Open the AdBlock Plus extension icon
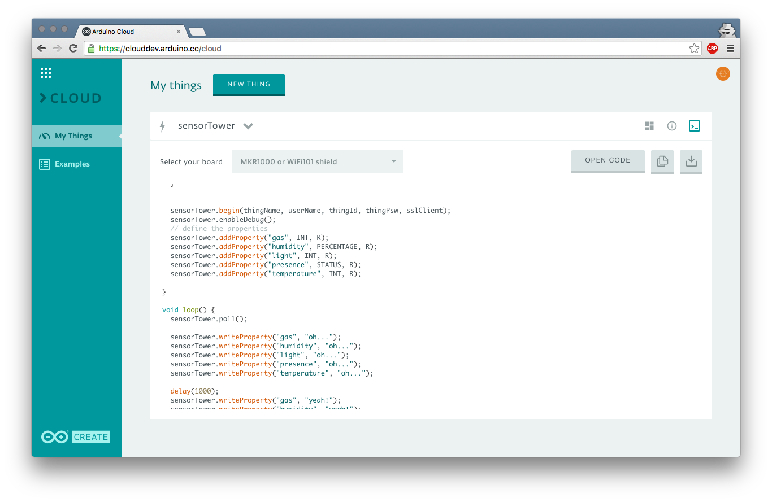This screenshot has height=502, width=772. tap(712, 49)
